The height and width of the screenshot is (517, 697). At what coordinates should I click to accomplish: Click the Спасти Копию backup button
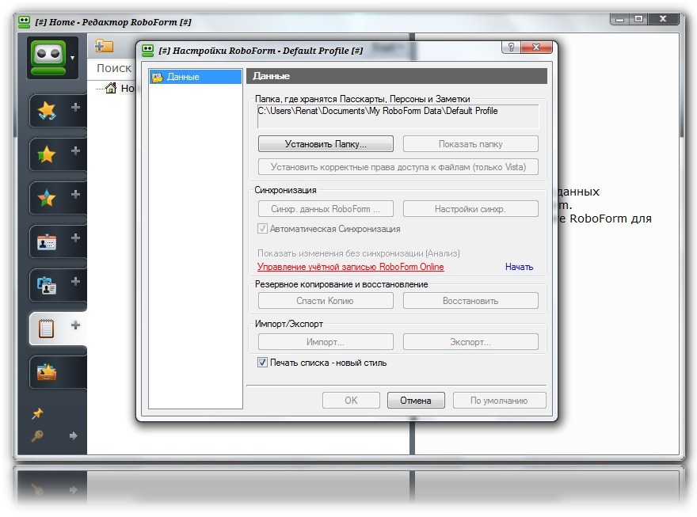(x=326, y=301)
